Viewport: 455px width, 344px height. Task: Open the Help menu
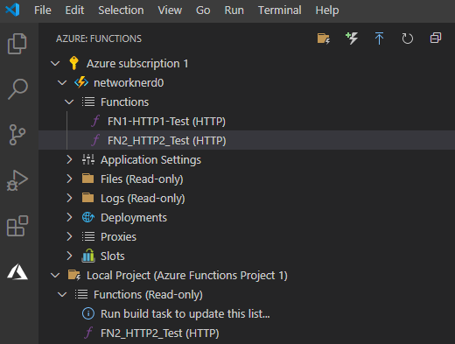pos(327,11)
